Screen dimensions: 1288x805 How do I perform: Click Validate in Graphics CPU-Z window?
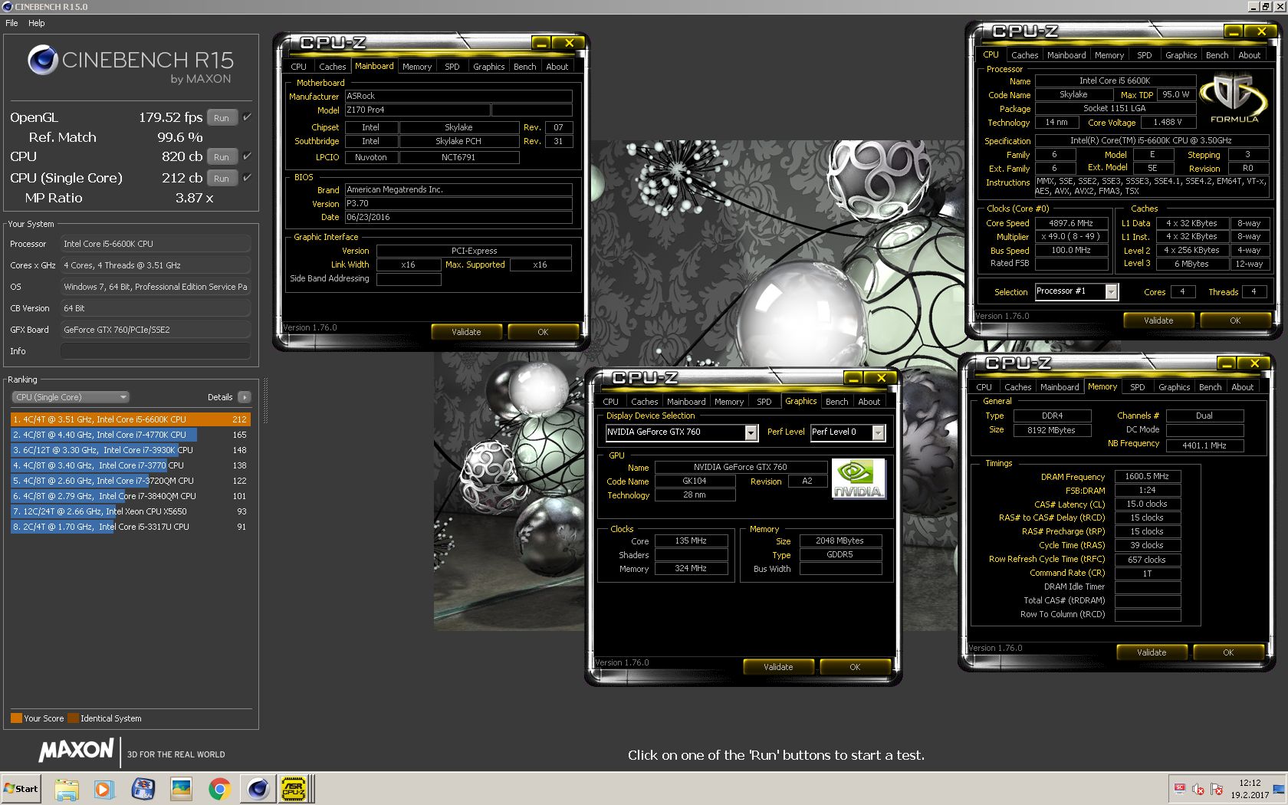(778, 667)
